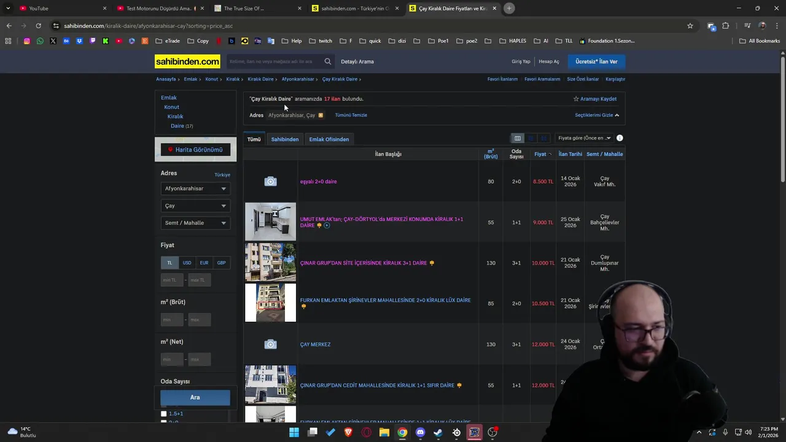Open thumbnail of ÇINAR GRUP'DAN SİTE İÇERİSİNDE listing
The width and height of the screenshot is (786, 442).
pyautogui.click(x=270, y=263)
